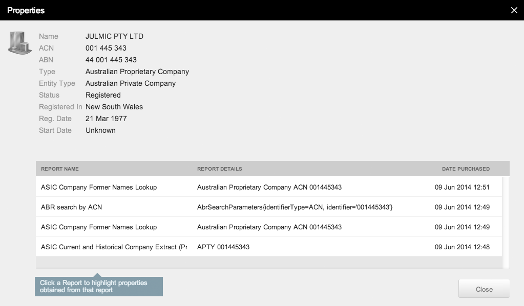Click the Close button

484,289
